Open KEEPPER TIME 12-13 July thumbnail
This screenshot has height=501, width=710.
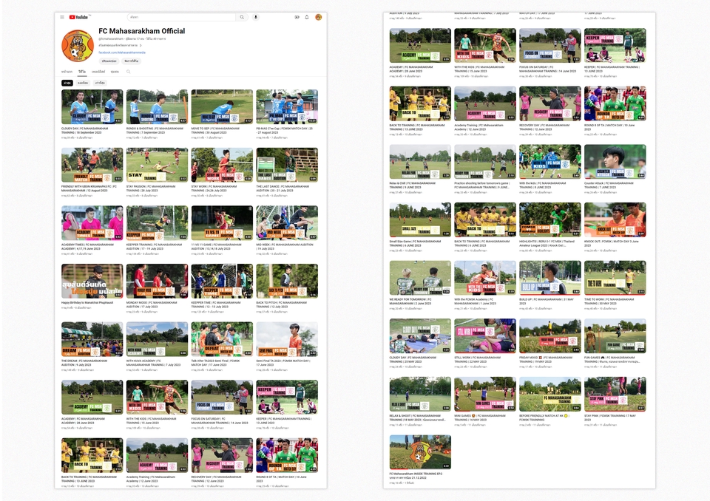222,281
